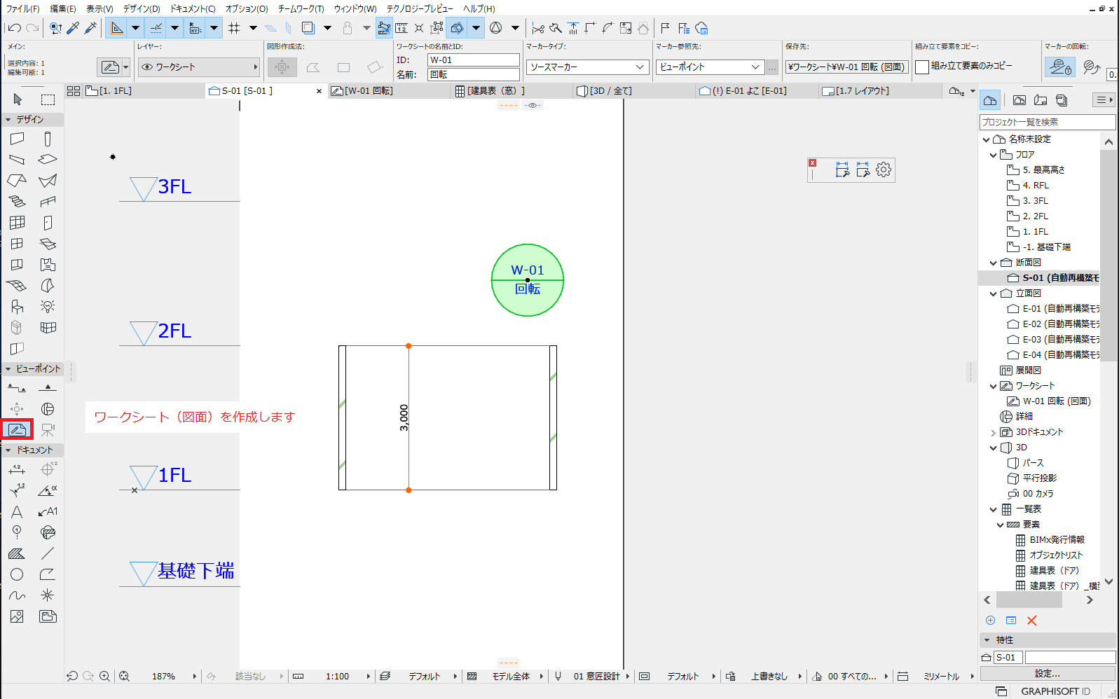This screenshot has height=699, width=1119.
Task: Toggle the marker rotation first option
Action: pos(1059,67)
